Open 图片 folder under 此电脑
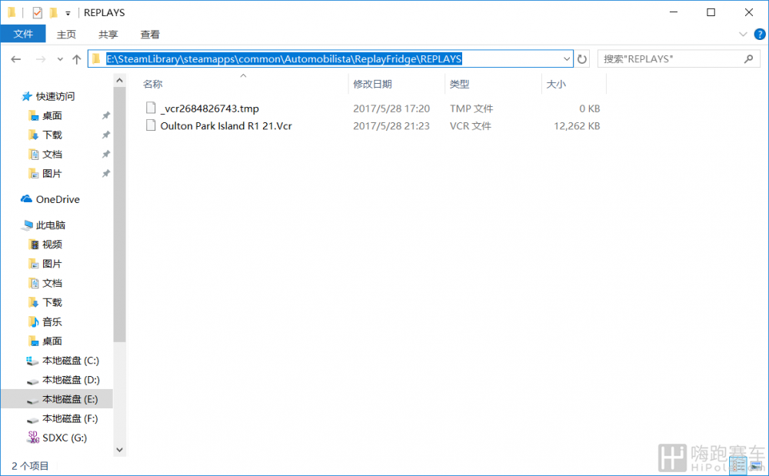This screenshot has width=769, height=476. click(52, 264)
